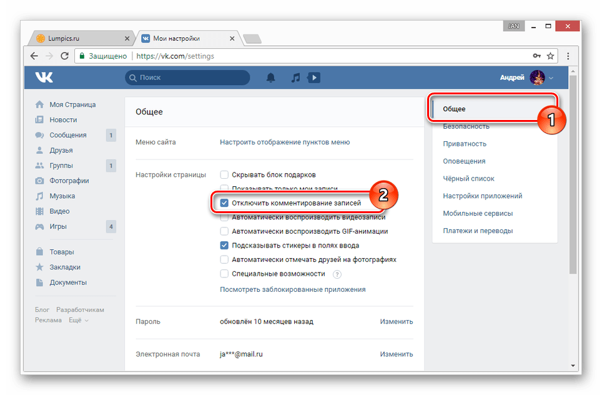This screenshot has height=395, width=602.
Task: Close the Lumpics.ru tab
Action: [127, 38]
